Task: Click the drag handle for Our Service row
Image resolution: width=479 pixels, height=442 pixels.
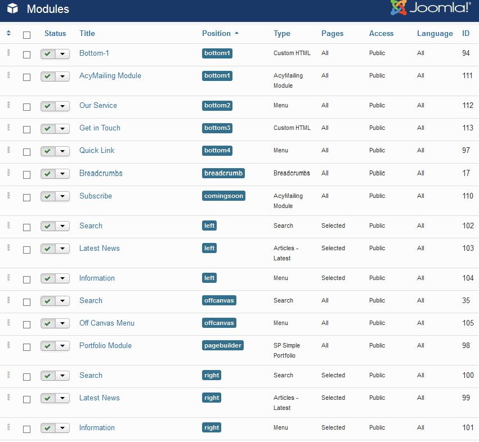Action: point(8,105)
